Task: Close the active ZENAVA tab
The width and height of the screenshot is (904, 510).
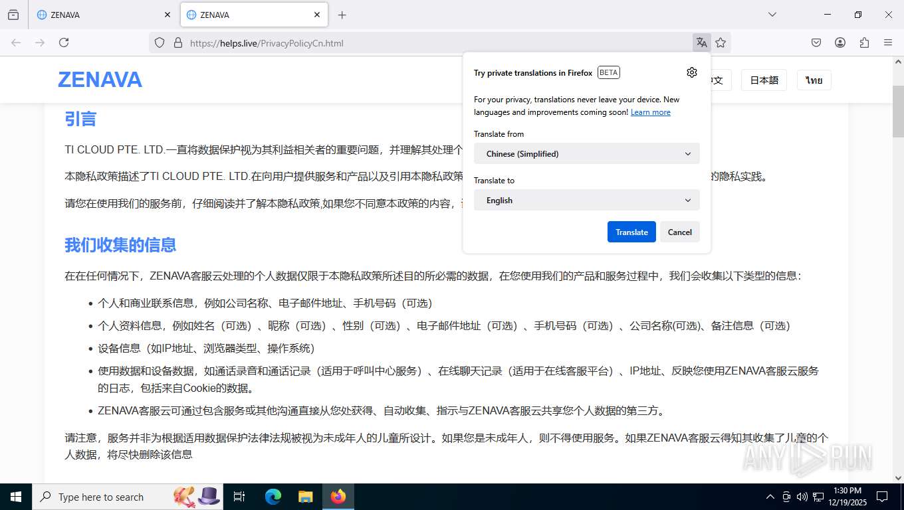Action: coord(317,15)
